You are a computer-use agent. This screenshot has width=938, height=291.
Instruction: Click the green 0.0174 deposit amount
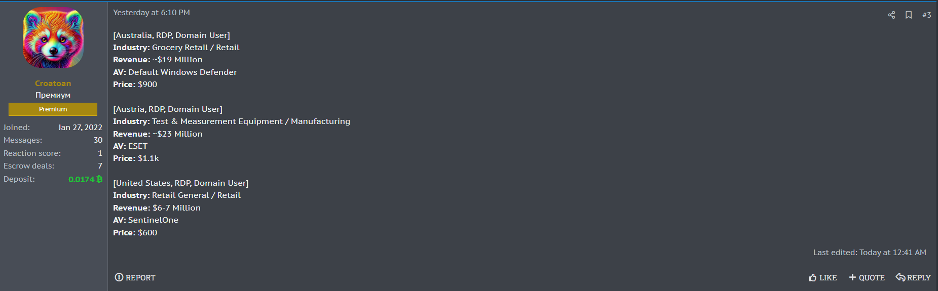tap(81, 179)
